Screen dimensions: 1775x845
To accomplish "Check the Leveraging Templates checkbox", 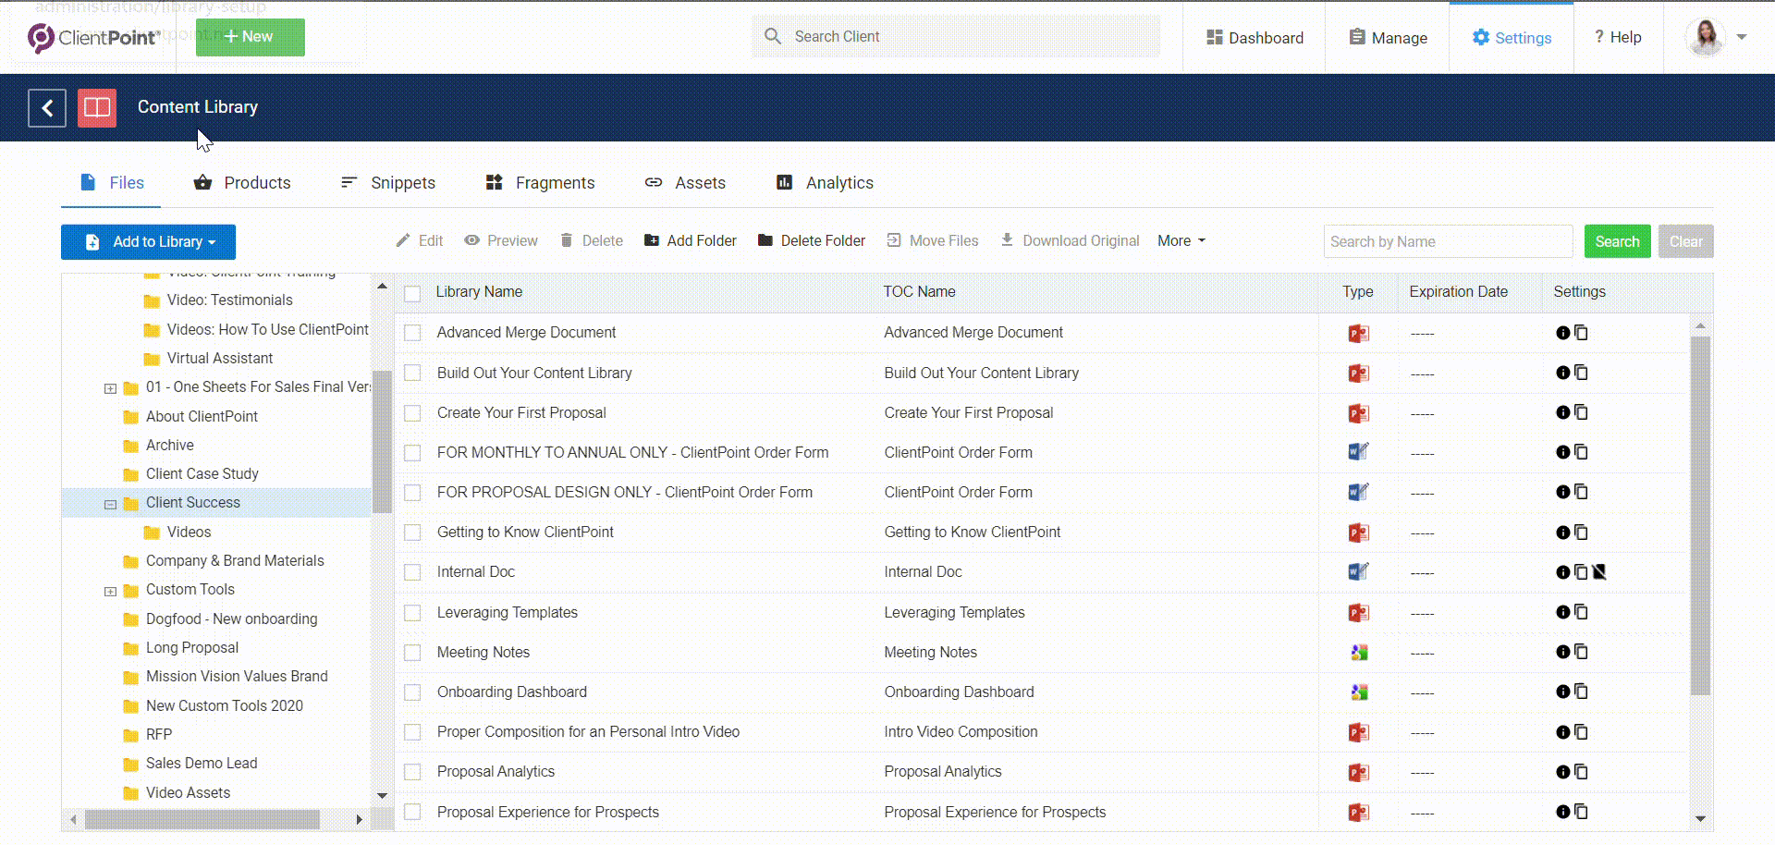I will (412, 612).
